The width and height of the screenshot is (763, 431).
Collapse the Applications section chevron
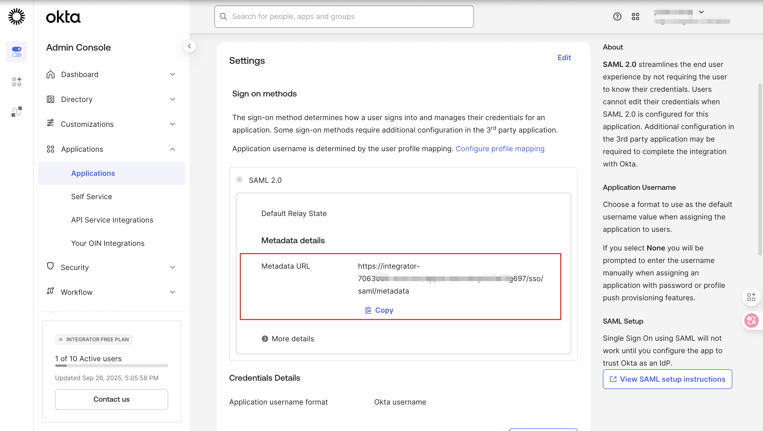click(172, 149)
